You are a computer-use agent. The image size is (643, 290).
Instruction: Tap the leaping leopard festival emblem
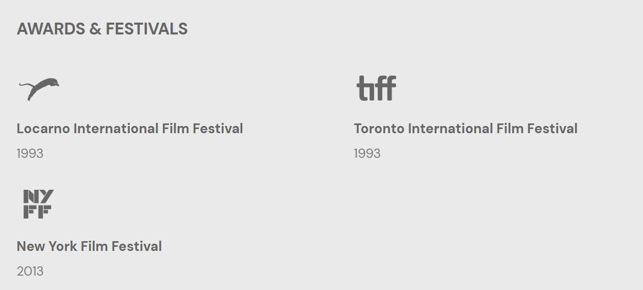(x=39, y=88)
